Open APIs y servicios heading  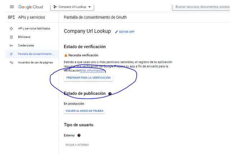pyautogui.click(x=32, y=17)
